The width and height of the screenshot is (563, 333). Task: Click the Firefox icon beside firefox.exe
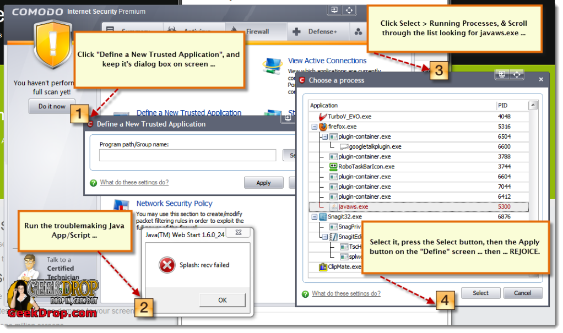pyautogui.click(x=323, y=127)
